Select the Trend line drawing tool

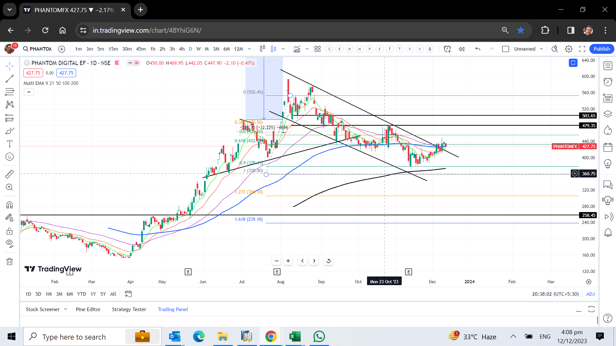click(10, 79)
